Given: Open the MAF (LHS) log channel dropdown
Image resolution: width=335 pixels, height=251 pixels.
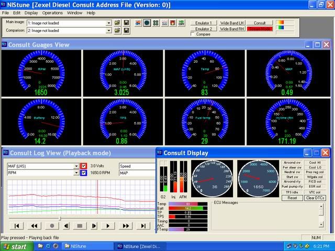Looking at the screenshot, I should click(x=76, y=166).
